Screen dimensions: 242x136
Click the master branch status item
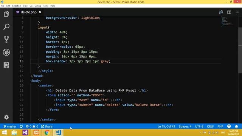10,127
